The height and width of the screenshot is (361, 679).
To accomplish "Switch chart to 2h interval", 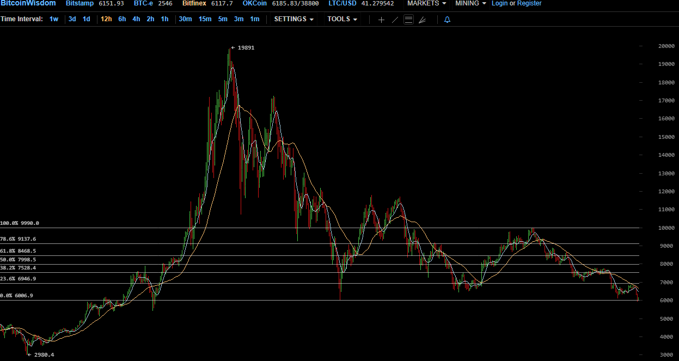I will point(150,19).
